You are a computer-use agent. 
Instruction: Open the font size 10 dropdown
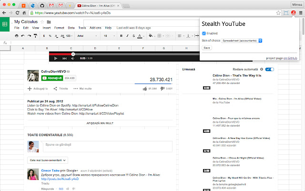click(109, 36)
